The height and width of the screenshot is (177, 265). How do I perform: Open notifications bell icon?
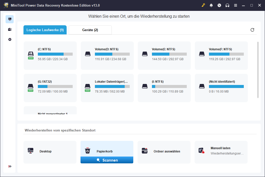pyautogui.click(x=211, y=5)
